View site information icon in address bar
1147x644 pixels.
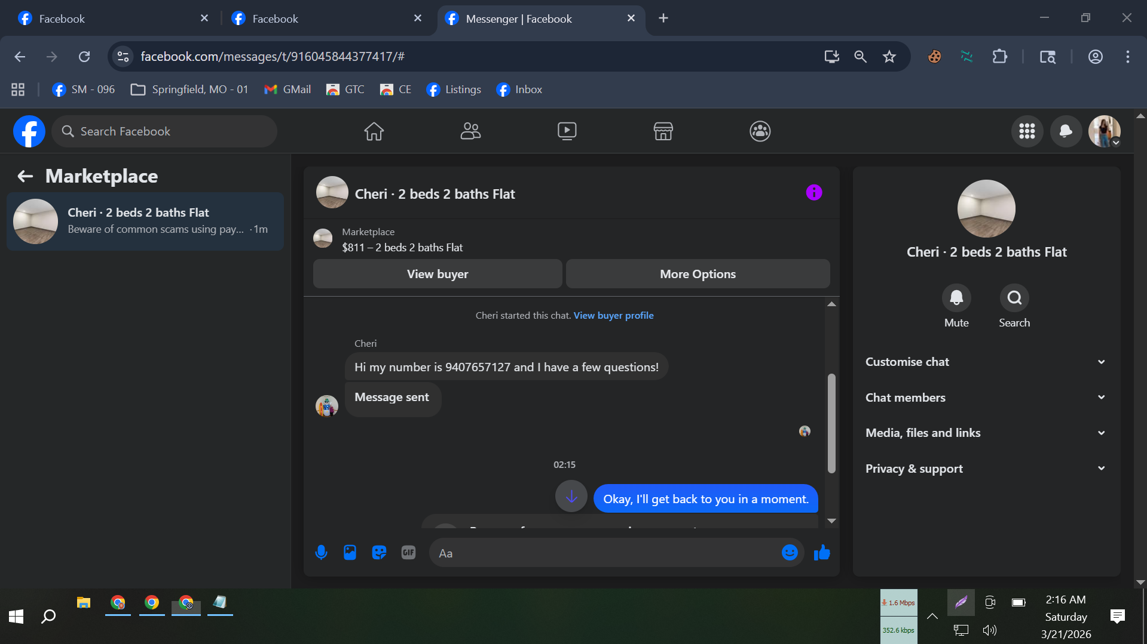pos(123,57)
